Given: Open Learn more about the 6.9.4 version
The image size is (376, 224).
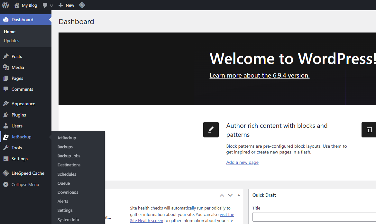Looking at the screenshot, I should tap(260, 75).
